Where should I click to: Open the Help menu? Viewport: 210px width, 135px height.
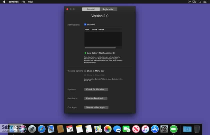pos(30,2)
